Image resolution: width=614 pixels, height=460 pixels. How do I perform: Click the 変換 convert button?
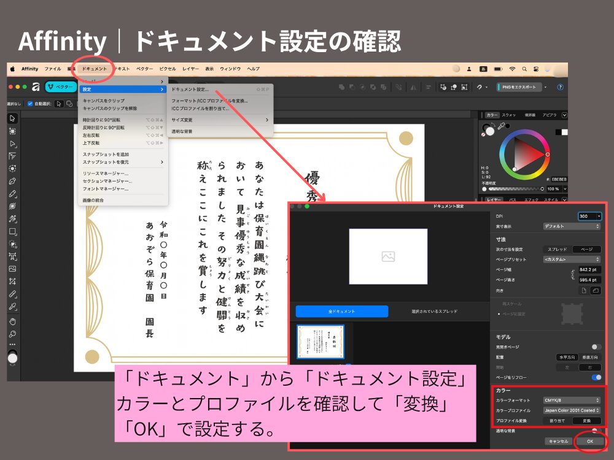[x=586, y=421]
